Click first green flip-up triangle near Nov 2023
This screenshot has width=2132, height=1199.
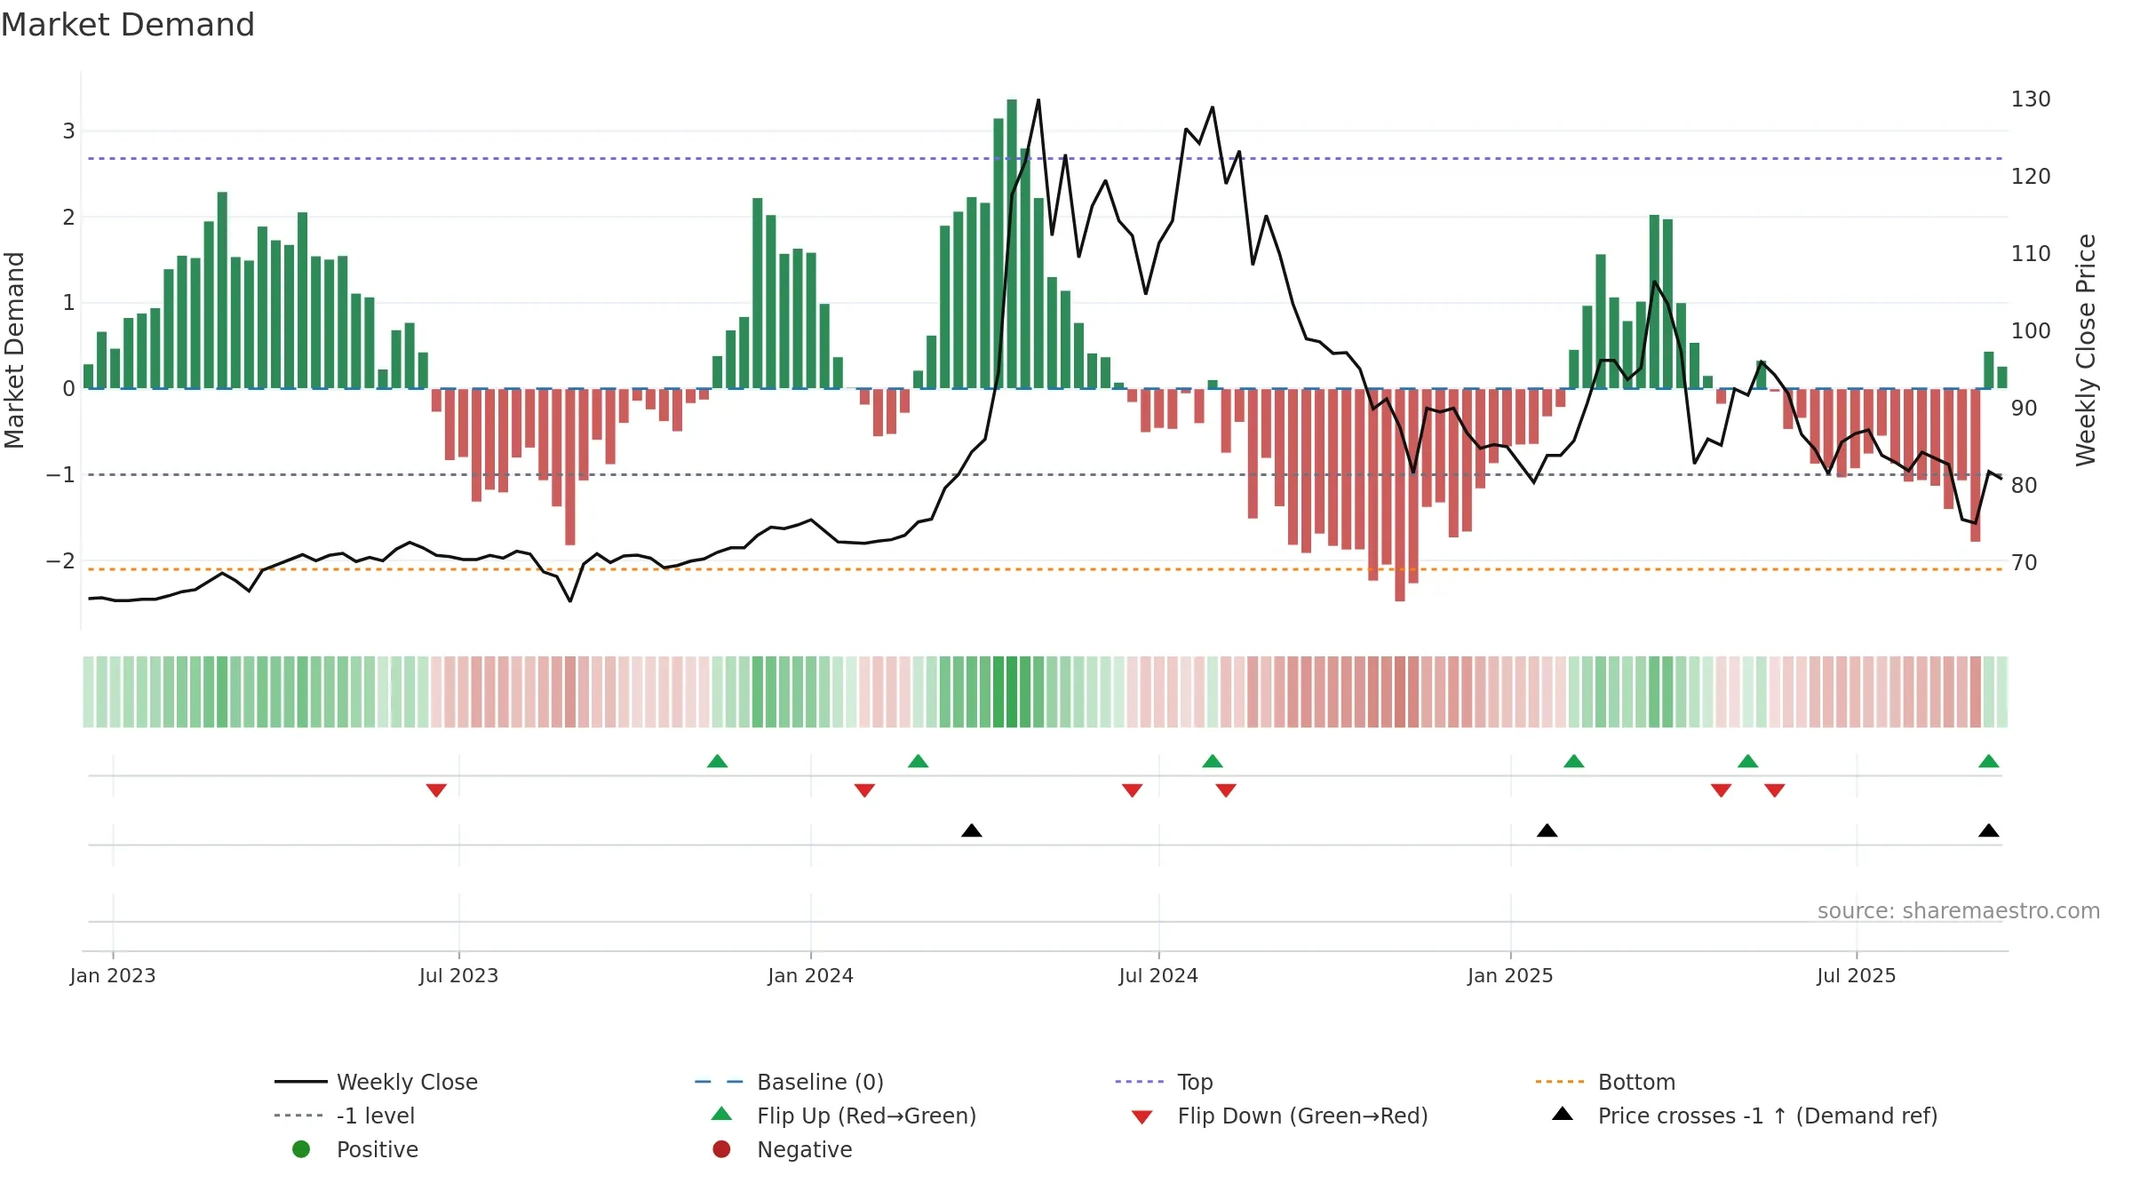[x=717, y=761]
